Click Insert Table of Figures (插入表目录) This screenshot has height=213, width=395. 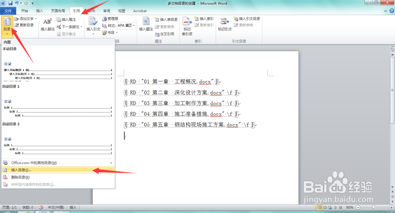click(x=166, y=19)
